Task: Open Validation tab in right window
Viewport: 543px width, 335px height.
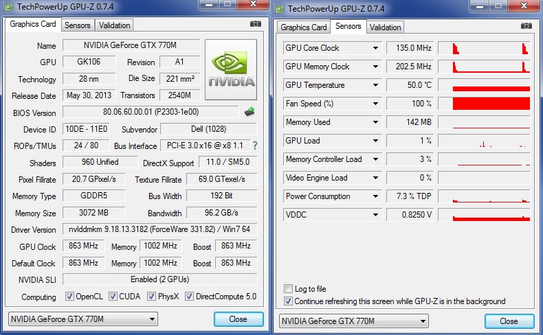Action: (x=385, y=27)
